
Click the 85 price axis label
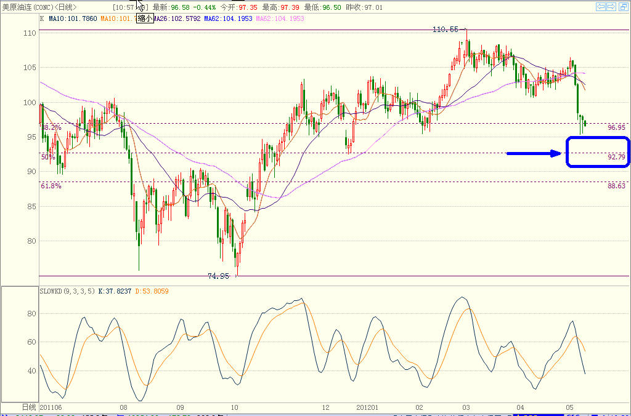point(31,207)
